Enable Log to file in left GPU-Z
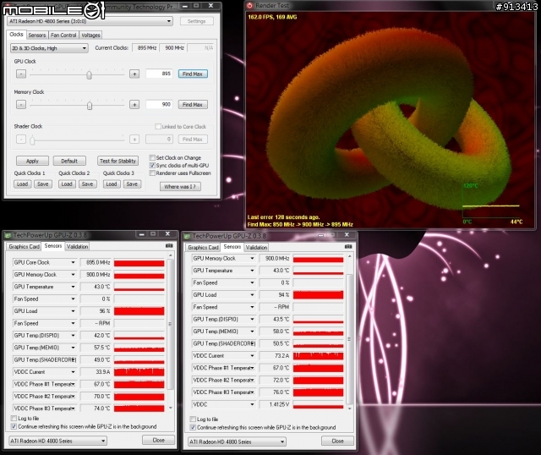The image size is (541, 455). (14, 419)
